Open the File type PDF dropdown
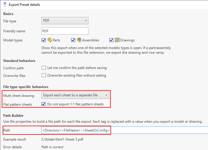 65,21
